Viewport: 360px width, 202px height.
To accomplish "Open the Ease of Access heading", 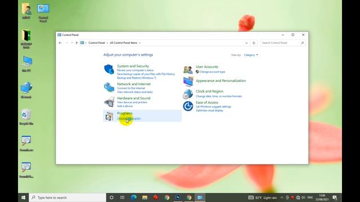I will 207,102.
